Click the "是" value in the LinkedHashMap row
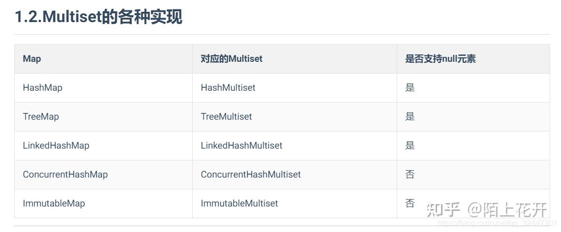 [410, 146]
